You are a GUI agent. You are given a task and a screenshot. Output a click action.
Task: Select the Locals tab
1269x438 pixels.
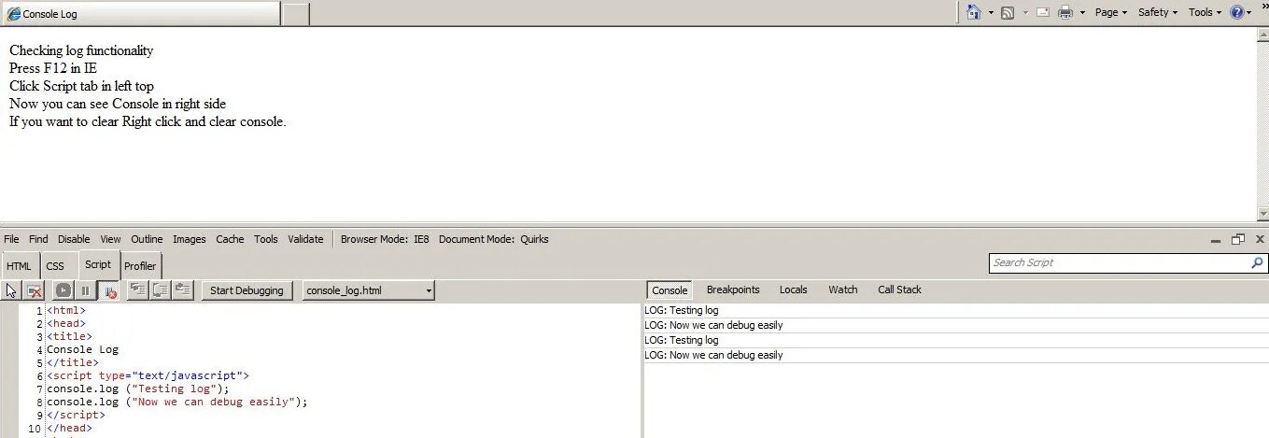(x=794, y=290)
